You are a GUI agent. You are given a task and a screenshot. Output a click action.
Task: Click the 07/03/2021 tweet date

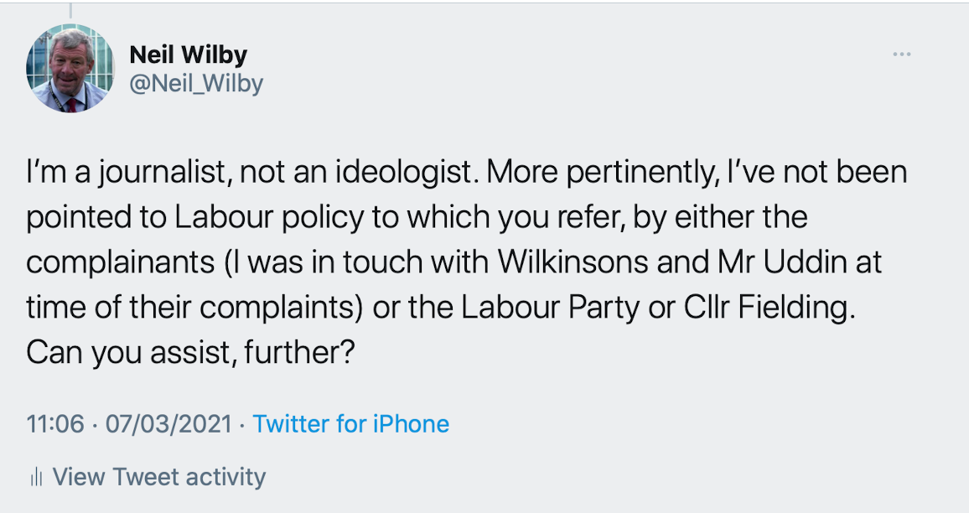click(168, 424)
